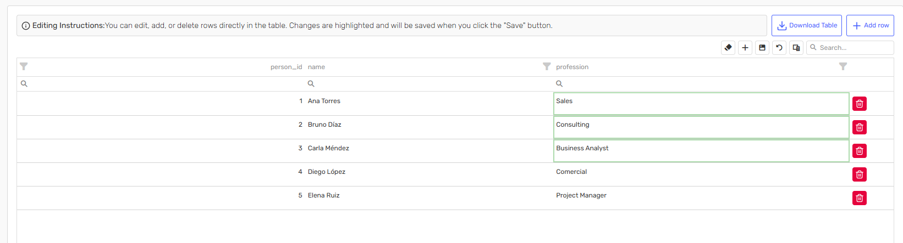Click the Download Table button
This screenshot has height=243, width=903.
pyautogui.click(x=807, y=26)
